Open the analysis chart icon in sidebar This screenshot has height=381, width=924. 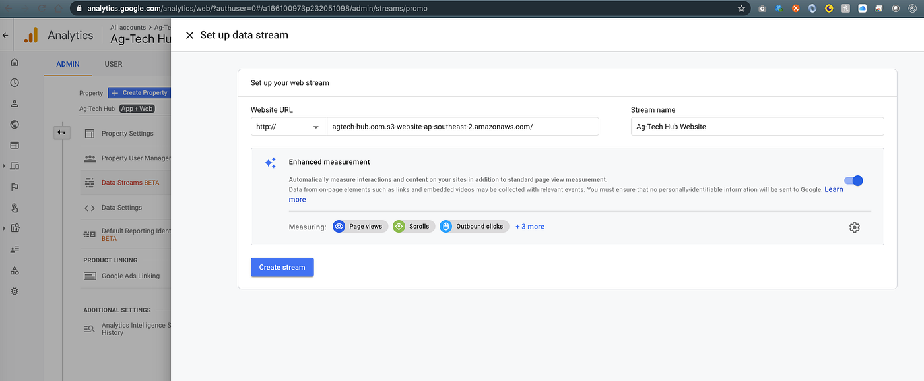click(15, 229)
